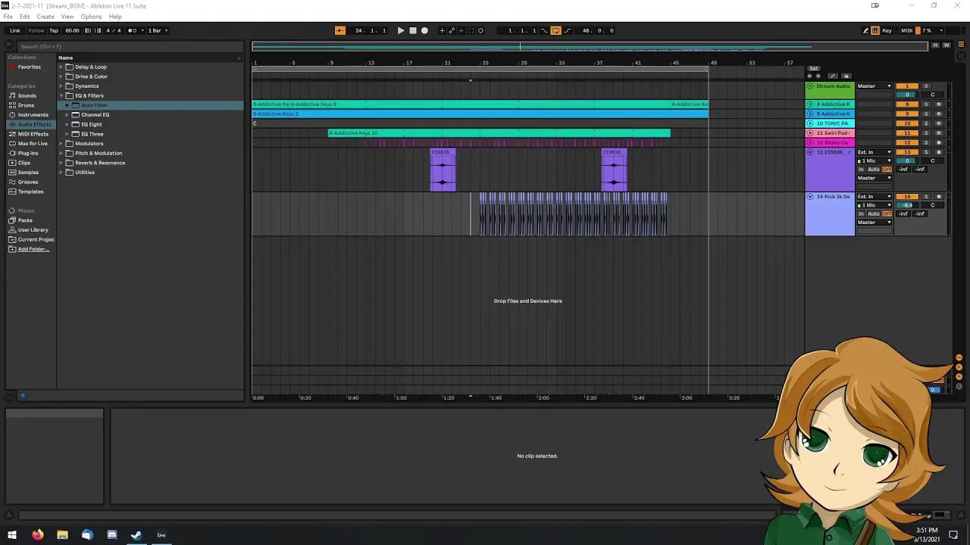Open Drums category in browser
970x545 pixels.
coord(27,105)
